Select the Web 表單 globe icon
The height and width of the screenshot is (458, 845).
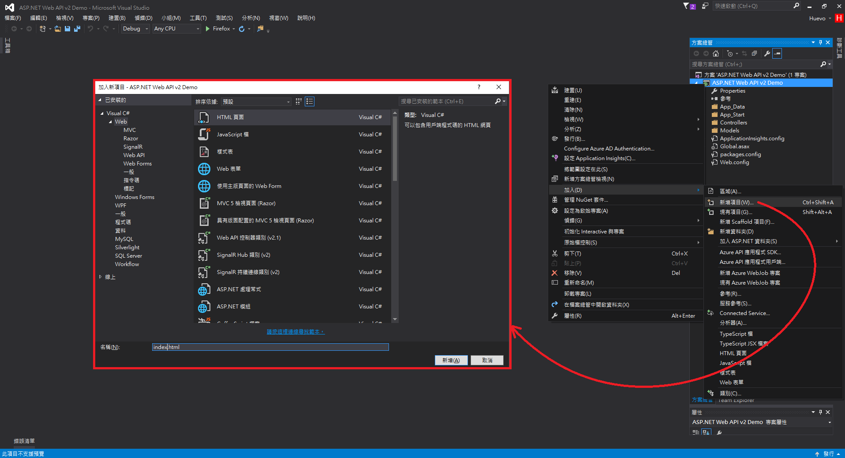[x=204, y=169]
